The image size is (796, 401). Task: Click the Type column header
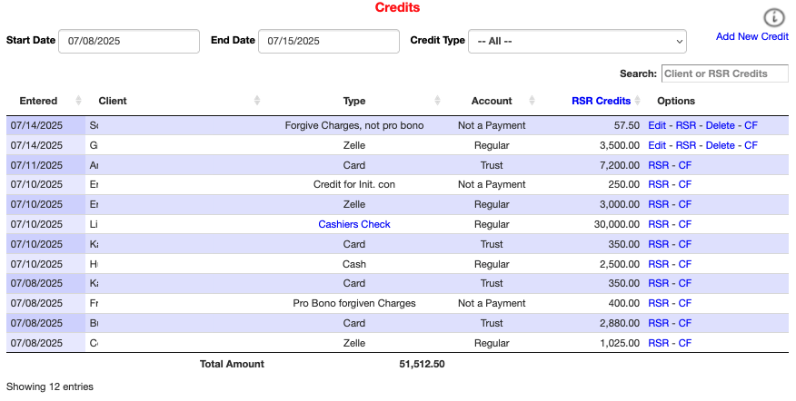354,101
